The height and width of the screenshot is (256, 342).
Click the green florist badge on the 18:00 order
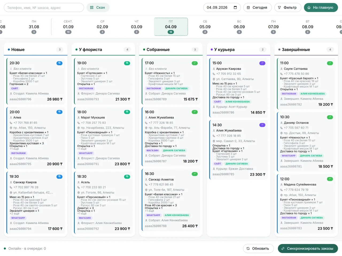pos(127,112)
